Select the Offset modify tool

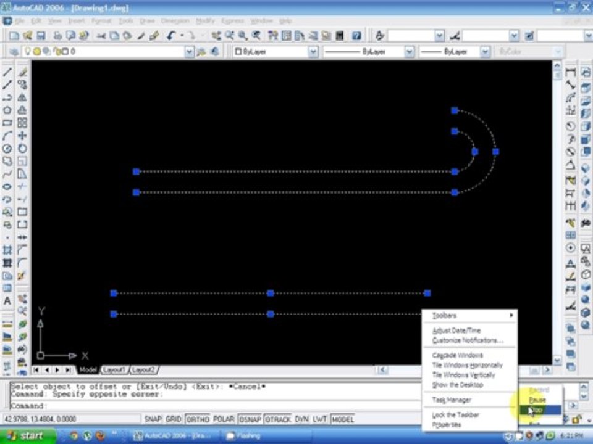[22, 110]
